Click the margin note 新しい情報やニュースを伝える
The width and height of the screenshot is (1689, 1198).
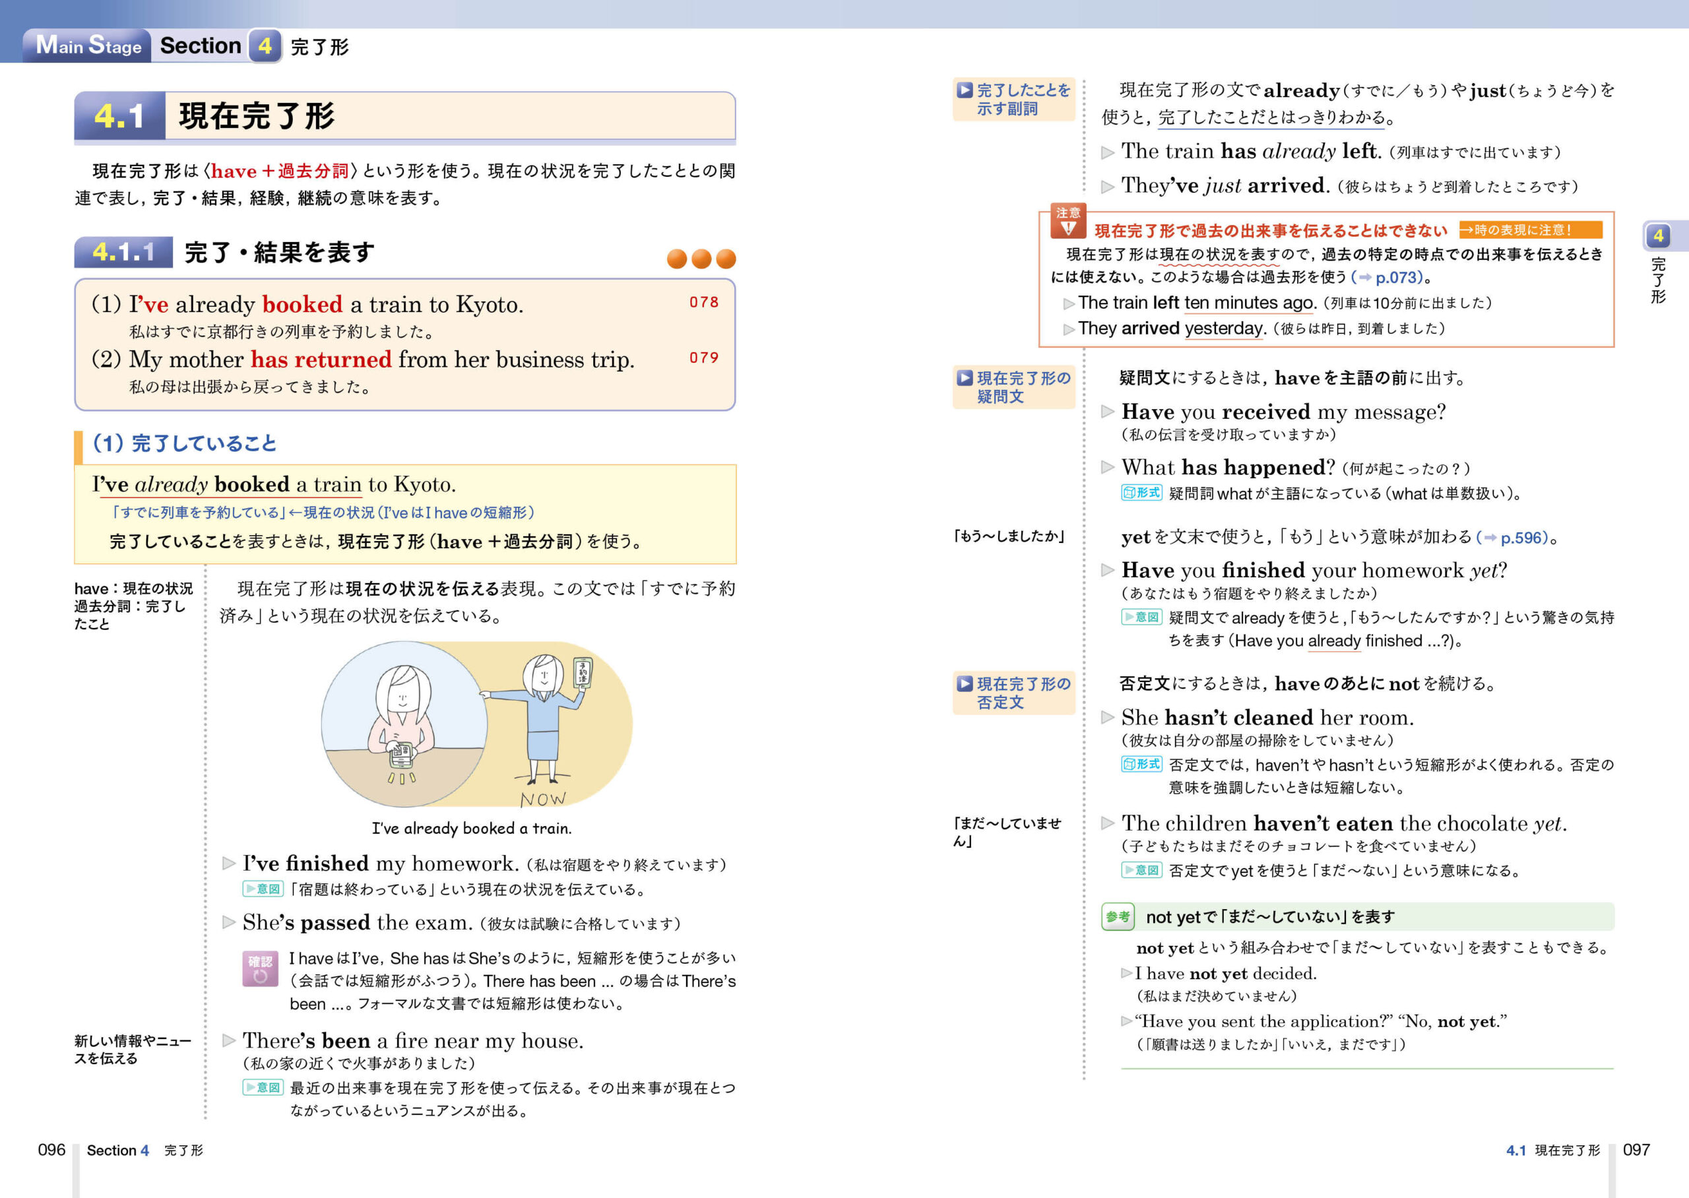(133, 1049)
